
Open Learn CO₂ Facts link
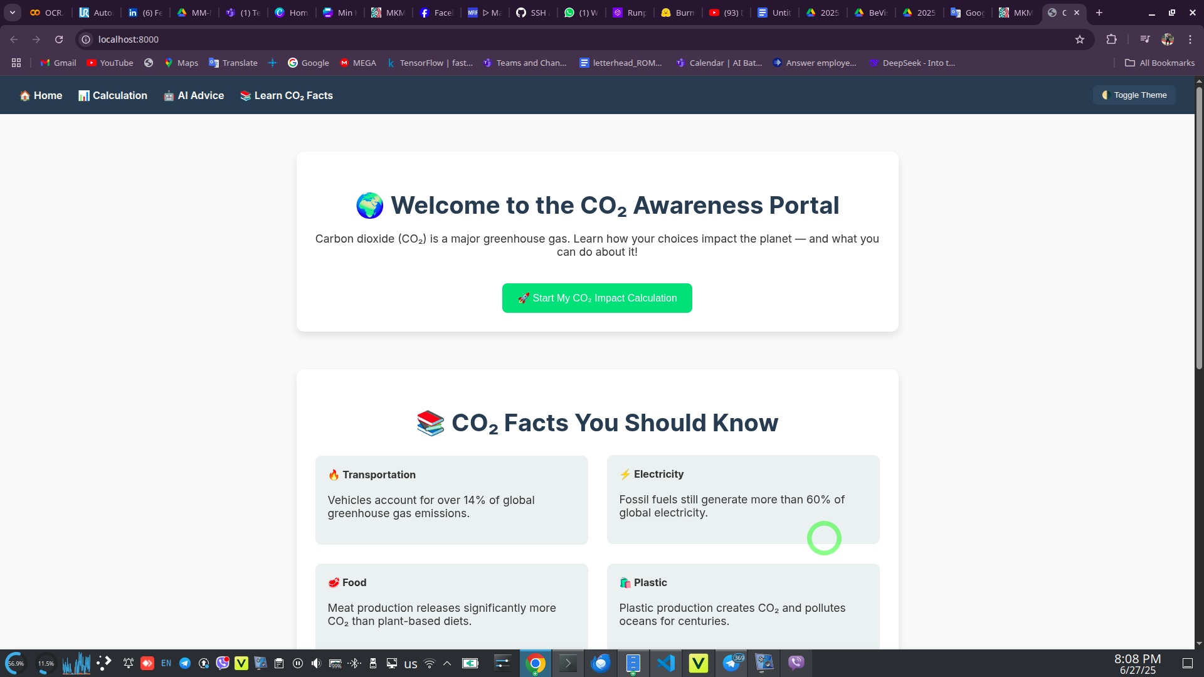(287, 95)
